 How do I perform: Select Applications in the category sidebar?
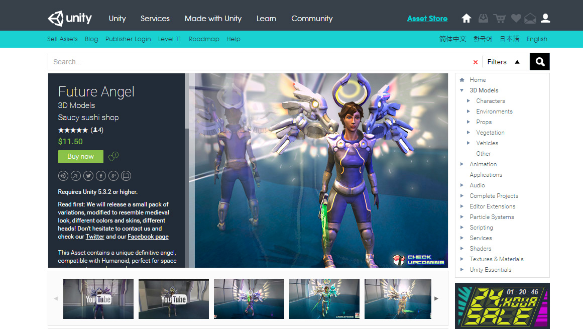(486, 175)
